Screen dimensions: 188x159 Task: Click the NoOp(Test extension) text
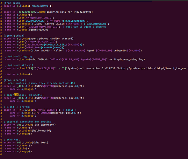[x=41, y=125]
